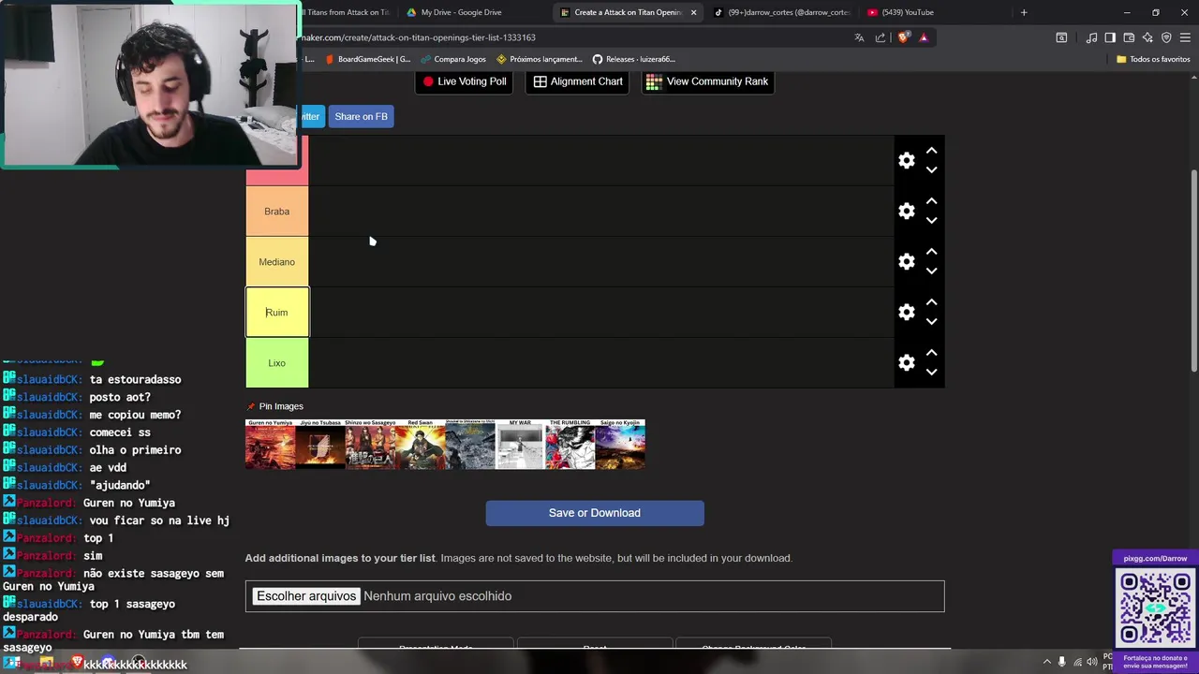Click the taskbar volume icon
The image size is (1199, 674).
point(1092,662)
